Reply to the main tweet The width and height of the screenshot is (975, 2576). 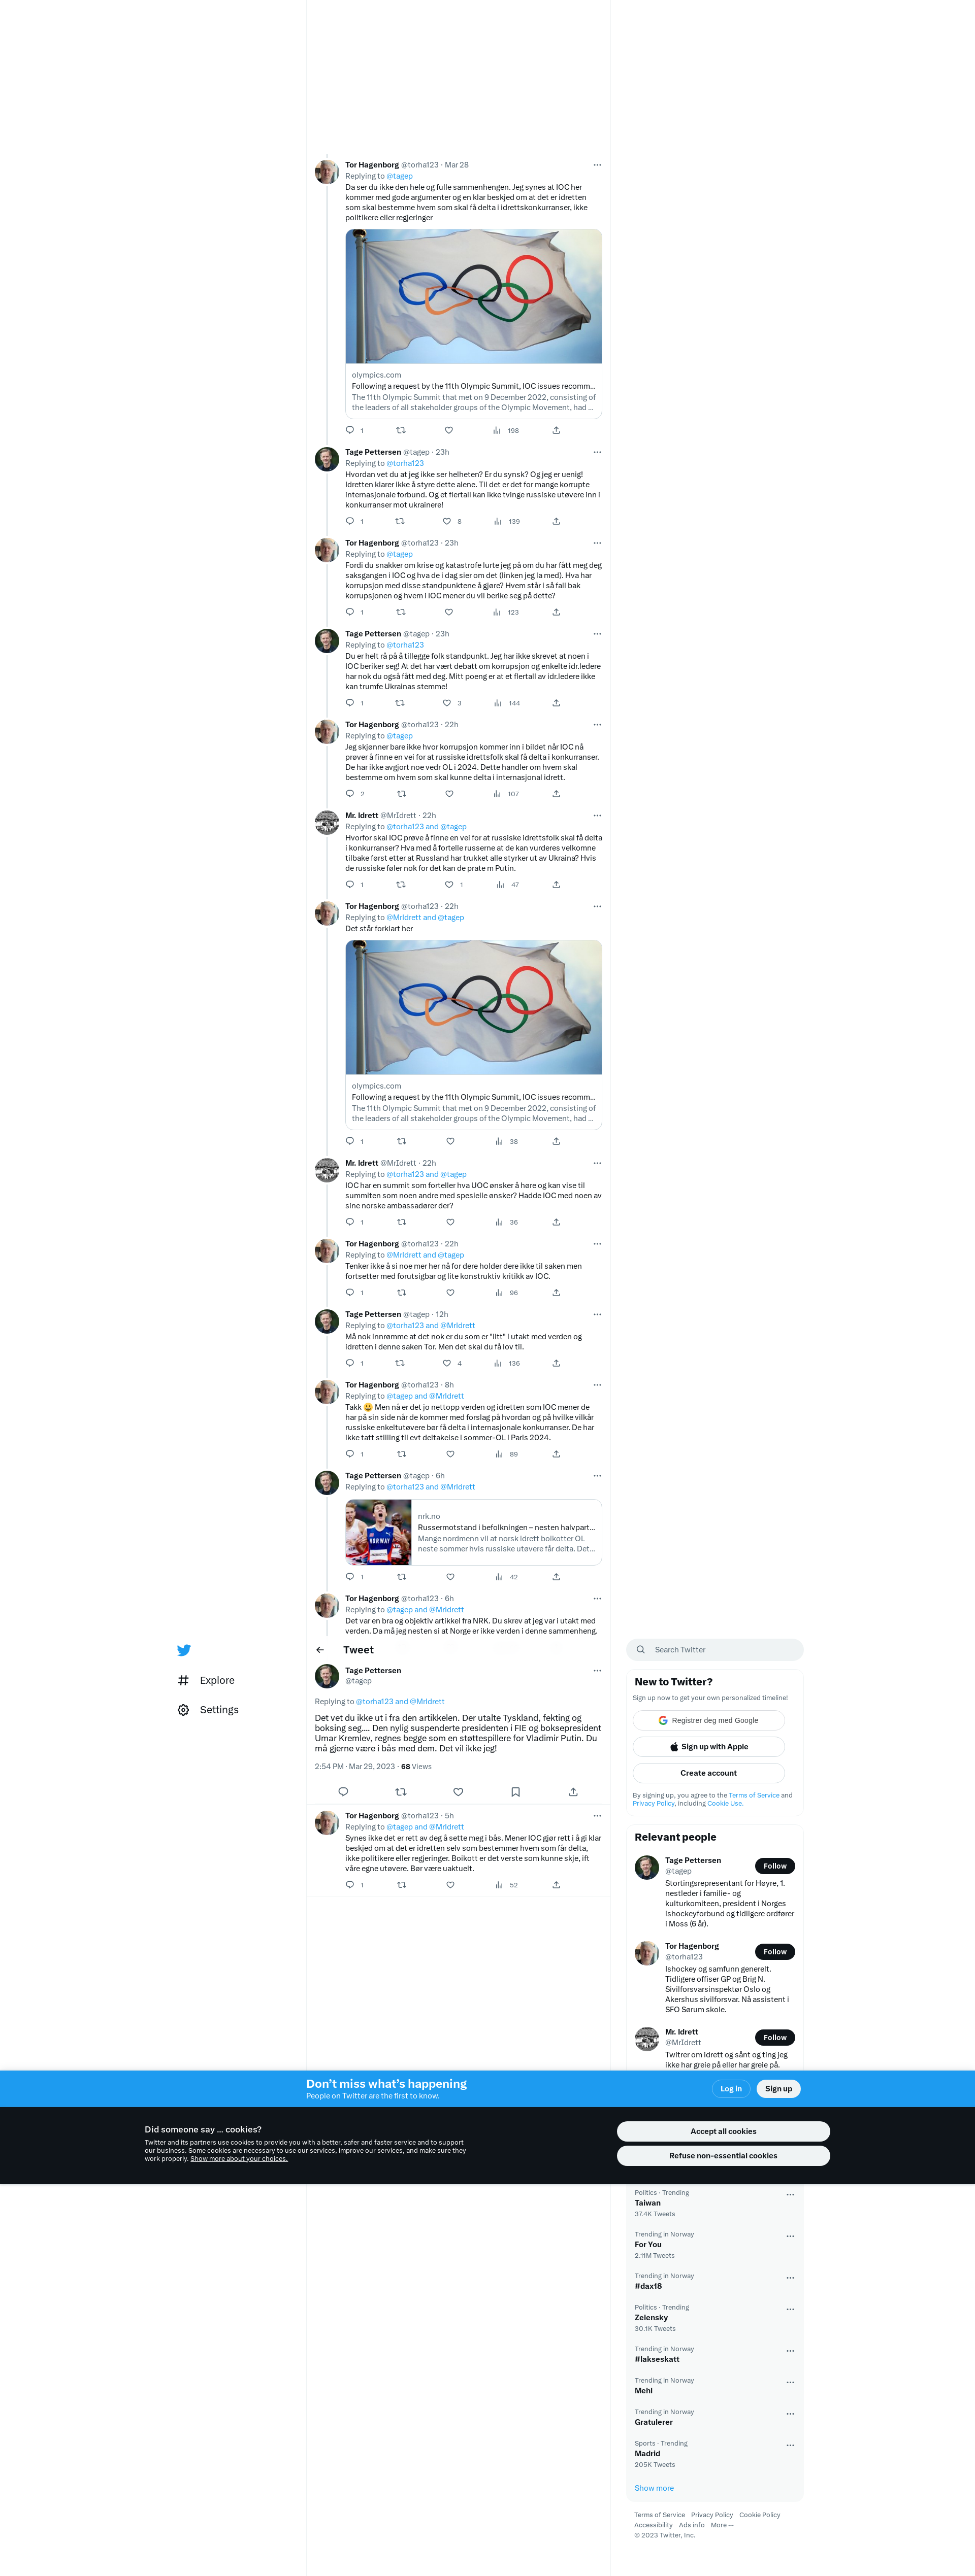343,1792
